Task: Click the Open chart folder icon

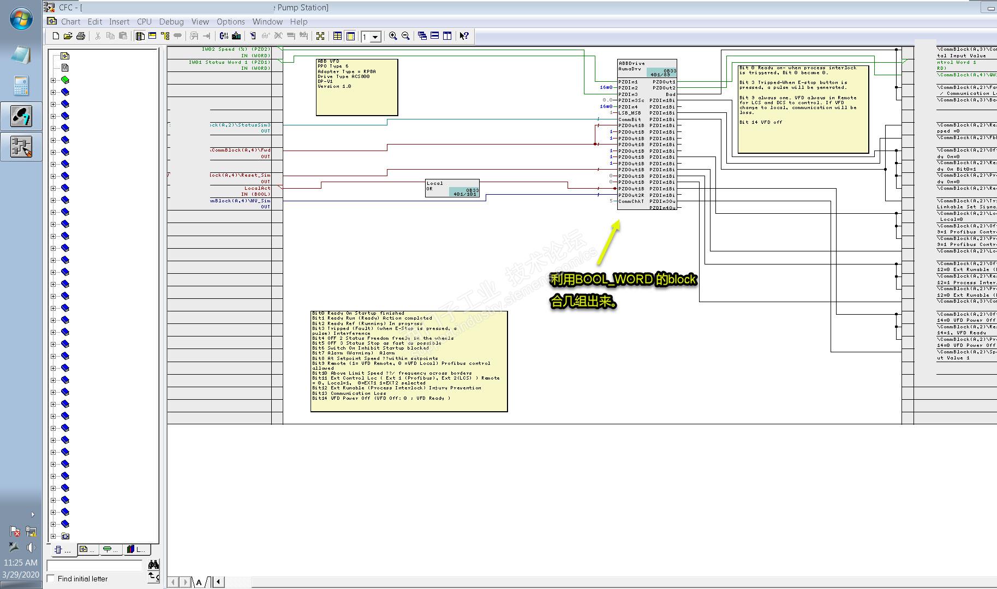Action: click(x=68, y=36)
